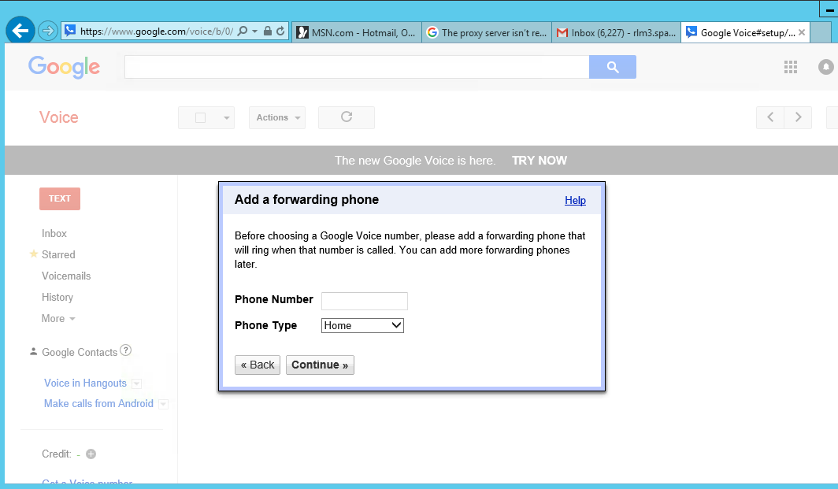Click the address bar refresh icon
This screenshot has width=838, height=489.
[280, 31]
